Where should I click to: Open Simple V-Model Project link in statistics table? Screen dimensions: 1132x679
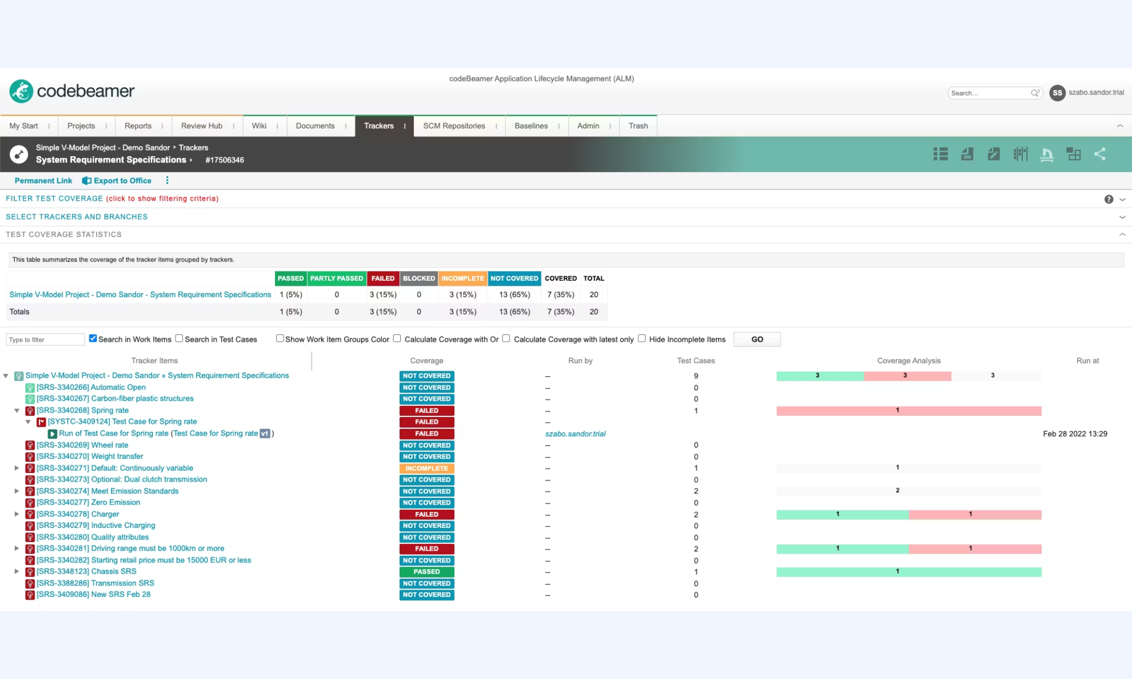point(140,295)
